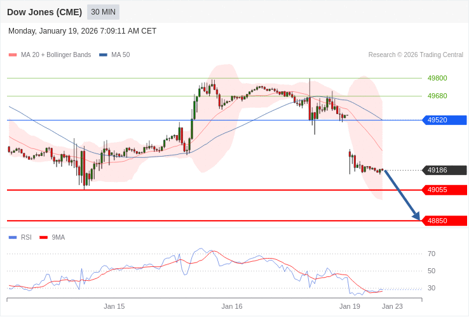The image size is (469, 317).
Task: Select the red 48850 target price tag
Action: coord(445,221)
